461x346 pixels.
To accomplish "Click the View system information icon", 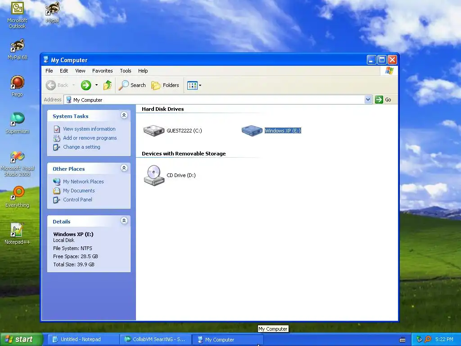I will (x=57, y=129).
